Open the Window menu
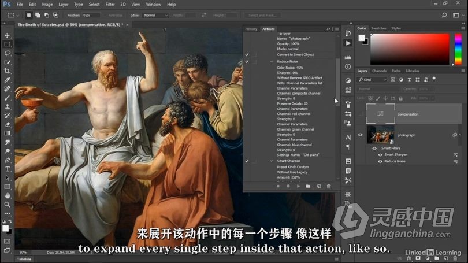This screenshot has height=263, width=468. pyautogui.click(x=154, y=5)
